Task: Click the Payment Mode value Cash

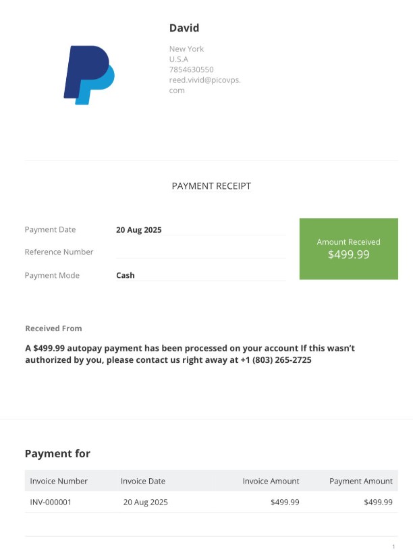Action: coord(126,275)
